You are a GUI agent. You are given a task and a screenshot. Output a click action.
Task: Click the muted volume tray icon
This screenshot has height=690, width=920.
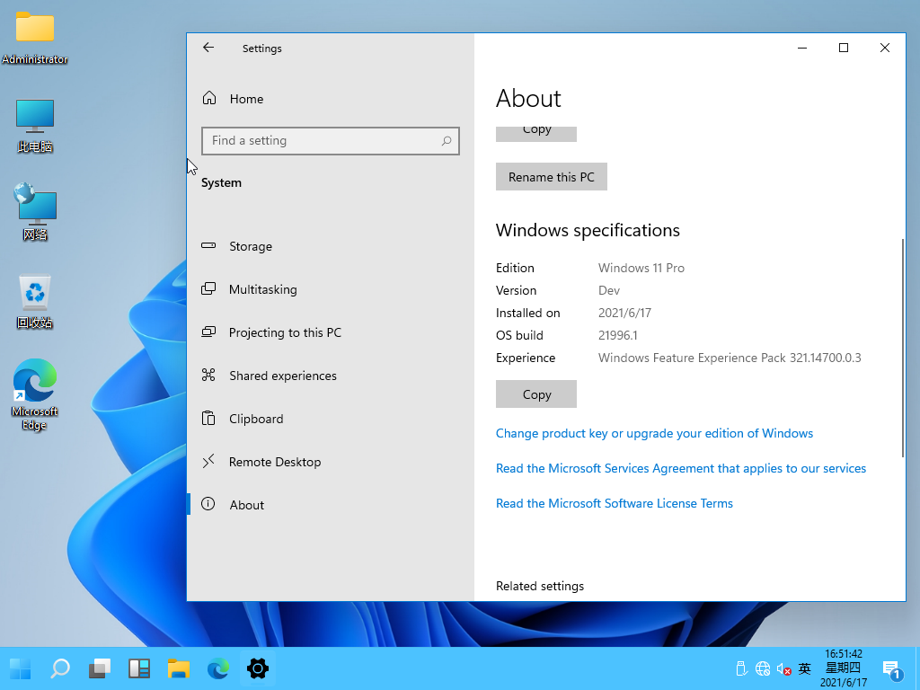coord(783,668)
